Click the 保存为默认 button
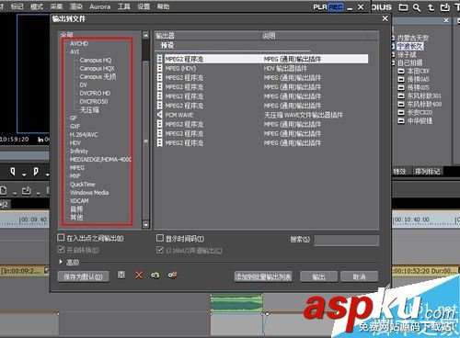This screenshot has width=460, height=338. coord(84,276)
